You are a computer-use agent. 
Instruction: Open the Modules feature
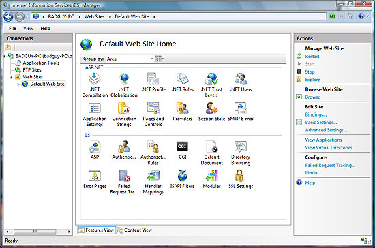[x=211, y=179]
